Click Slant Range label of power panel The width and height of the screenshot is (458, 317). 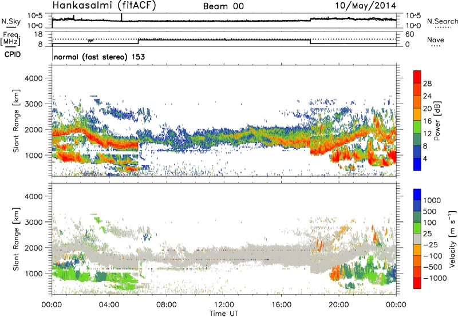(15, 121)
